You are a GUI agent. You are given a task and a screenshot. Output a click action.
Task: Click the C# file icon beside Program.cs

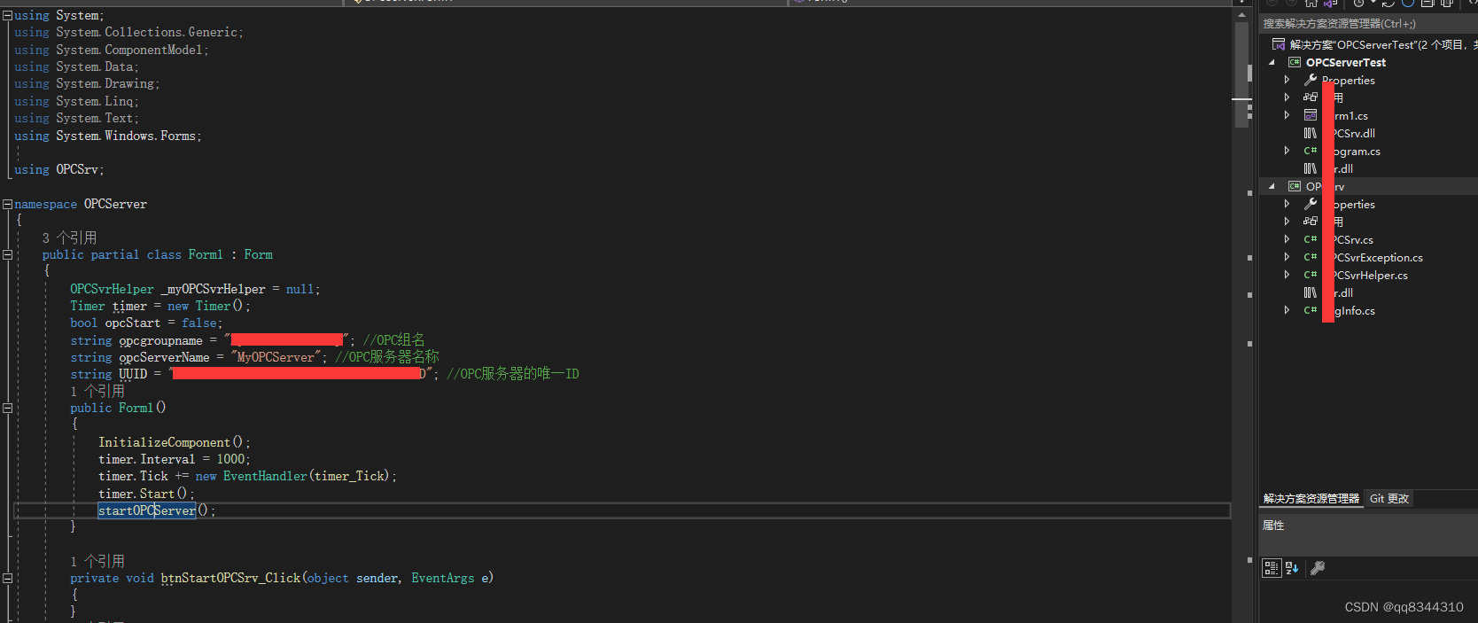click(1311, 151)
